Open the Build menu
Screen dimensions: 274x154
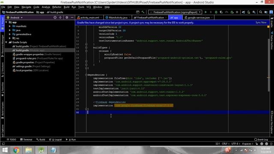pyautogui.click(x=66, y=7)
